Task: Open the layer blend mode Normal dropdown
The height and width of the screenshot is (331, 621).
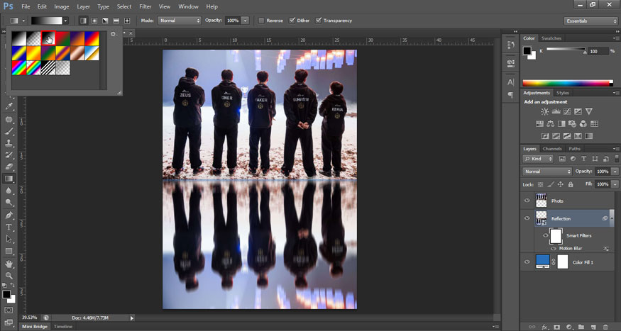Action: 547,172
